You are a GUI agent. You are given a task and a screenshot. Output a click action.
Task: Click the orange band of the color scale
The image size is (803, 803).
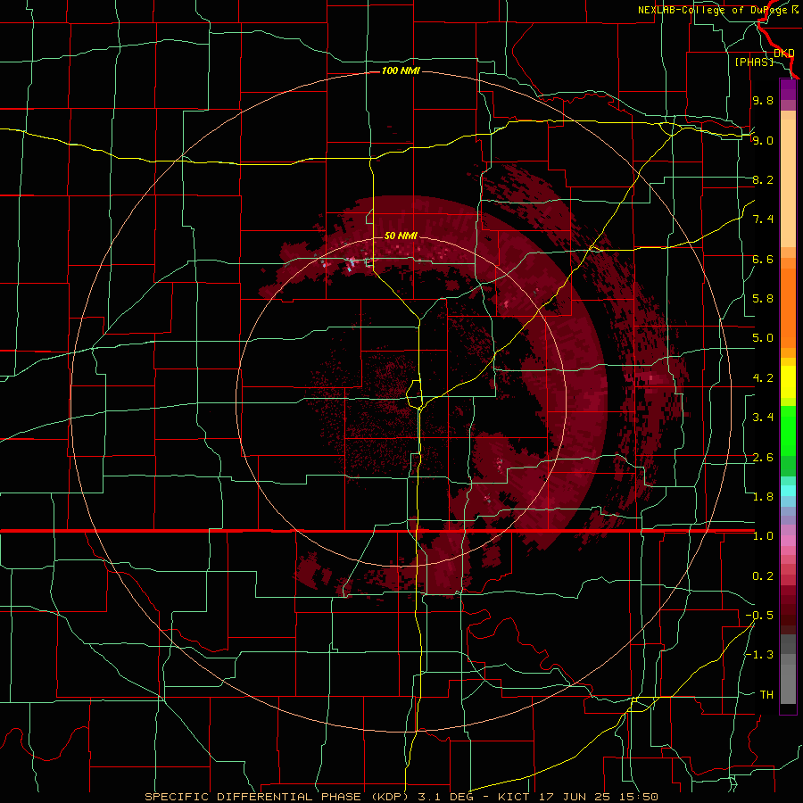coord(788,307)
